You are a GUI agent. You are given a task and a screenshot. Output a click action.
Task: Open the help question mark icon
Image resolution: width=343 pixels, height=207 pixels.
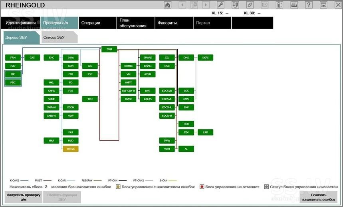pos(309,5)
